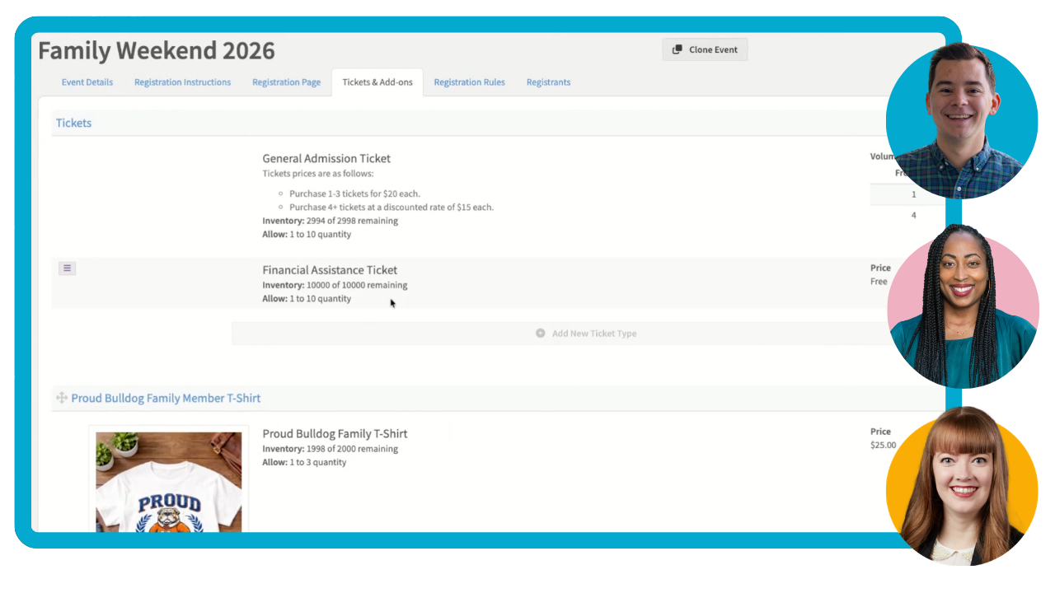Click the Financial Assistance Ticket title

(330, 269)
